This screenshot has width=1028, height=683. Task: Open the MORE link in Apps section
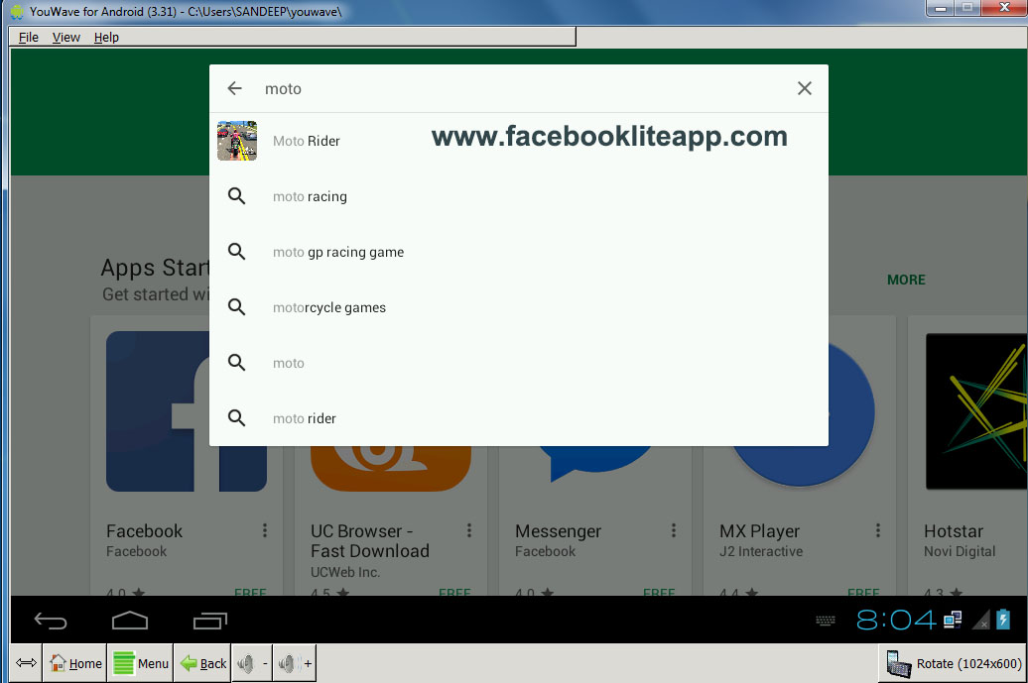[x=906, y=280]
